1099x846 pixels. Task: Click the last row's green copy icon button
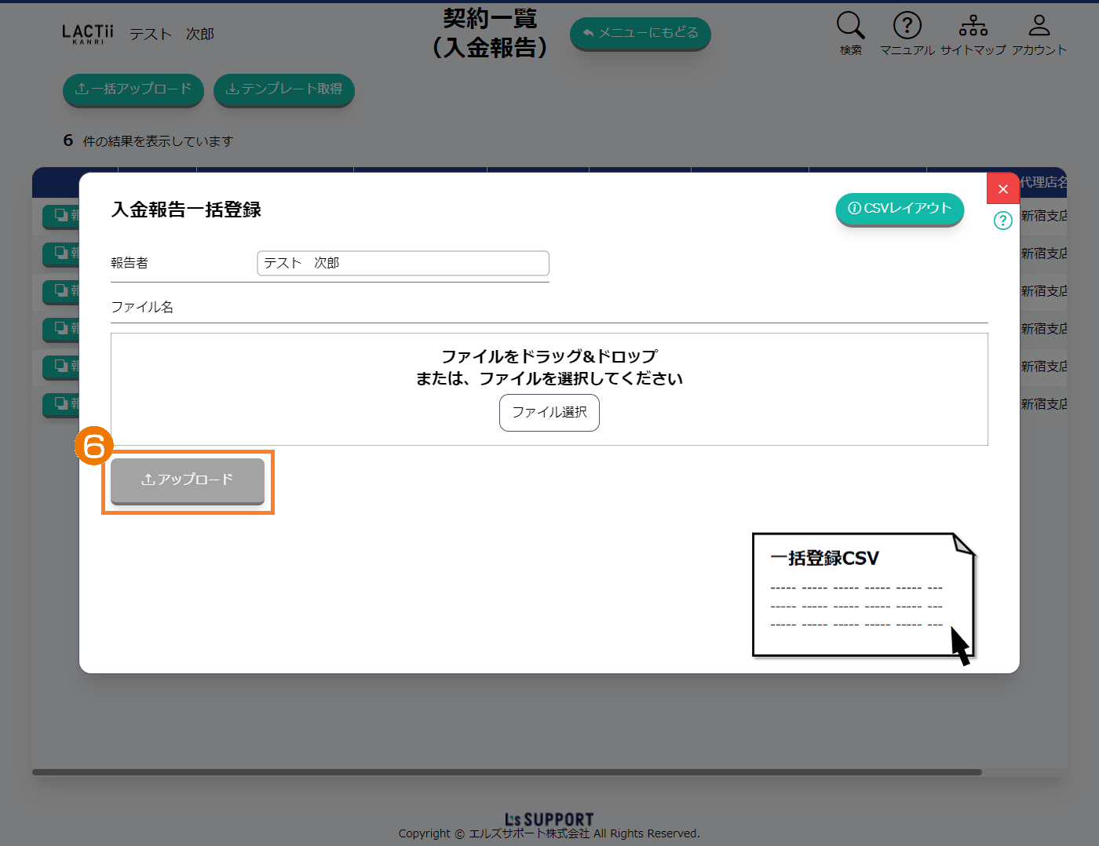pos(61,403)
